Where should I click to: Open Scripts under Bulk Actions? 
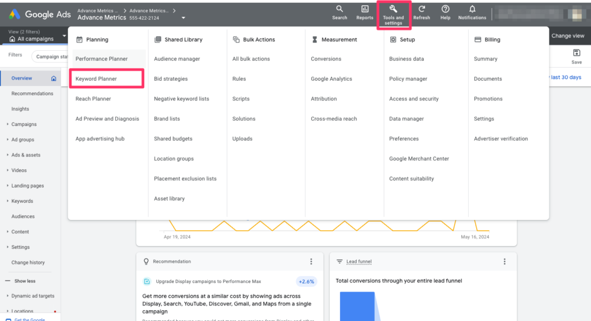point(241,99)
